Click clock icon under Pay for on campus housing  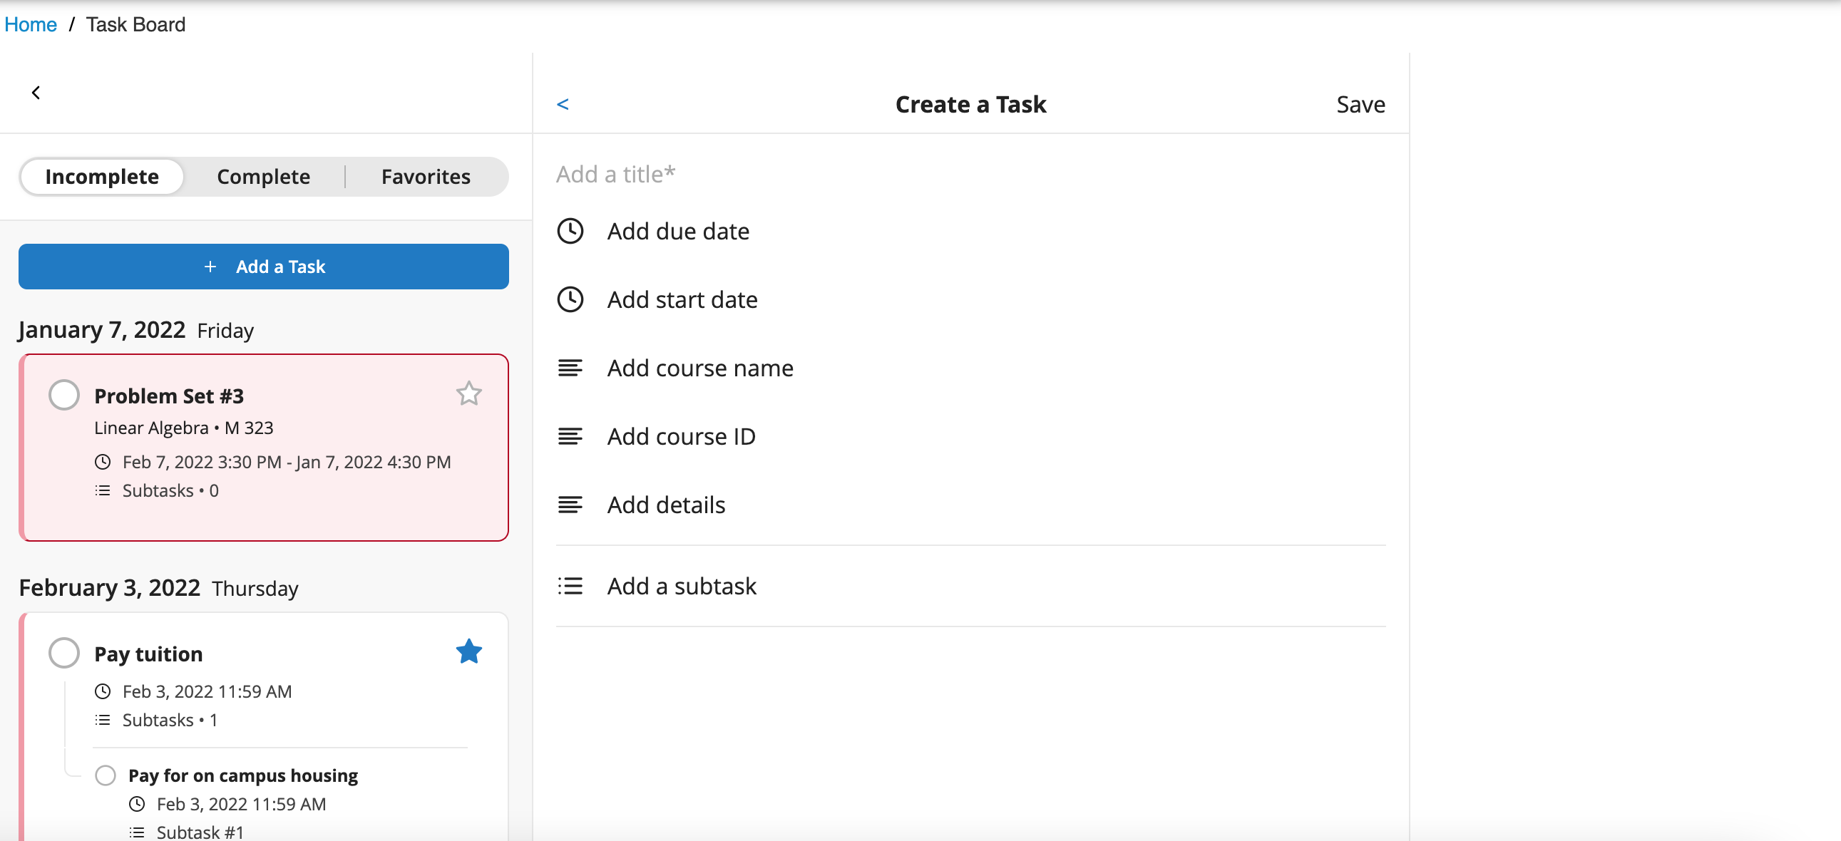[x=137, y=804]
